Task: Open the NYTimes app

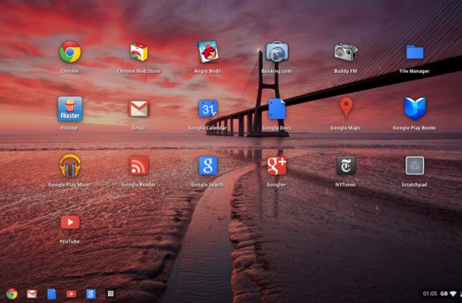Action: click(346, 165)
